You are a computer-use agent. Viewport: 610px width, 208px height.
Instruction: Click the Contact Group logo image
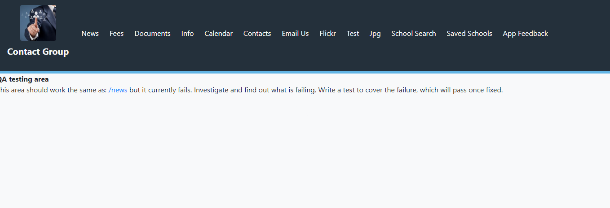tap(38, 23)
